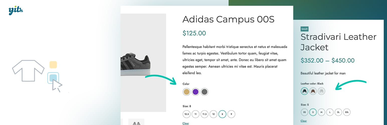This screenshot has width=387, height=125.
Task: Select the black leather jacket swatch
Action: [305, 91]
